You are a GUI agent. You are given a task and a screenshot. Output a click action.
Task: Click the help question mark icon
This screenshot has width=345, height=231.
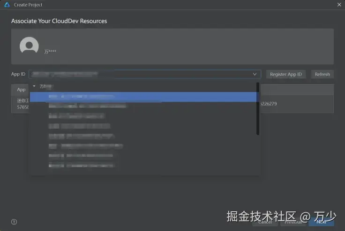click(14, 222)
